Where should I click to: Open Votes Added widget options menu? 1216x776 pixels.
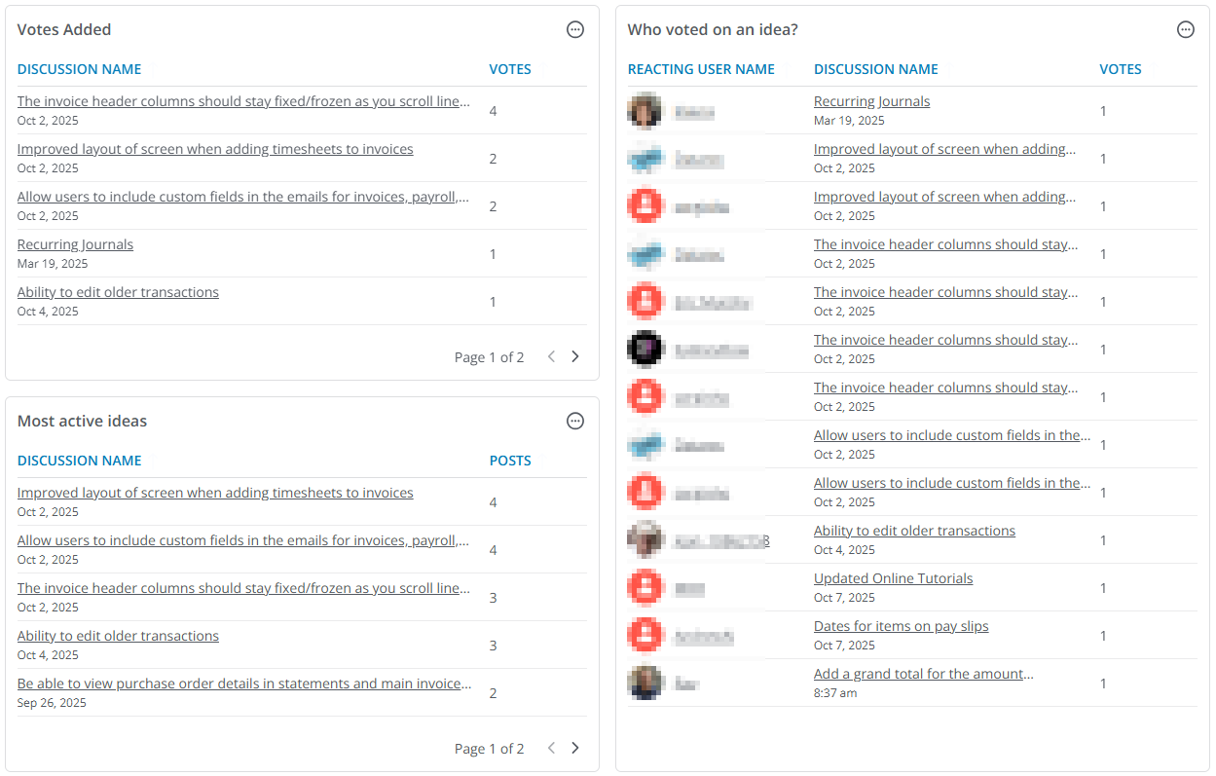(x=575, y=30)
